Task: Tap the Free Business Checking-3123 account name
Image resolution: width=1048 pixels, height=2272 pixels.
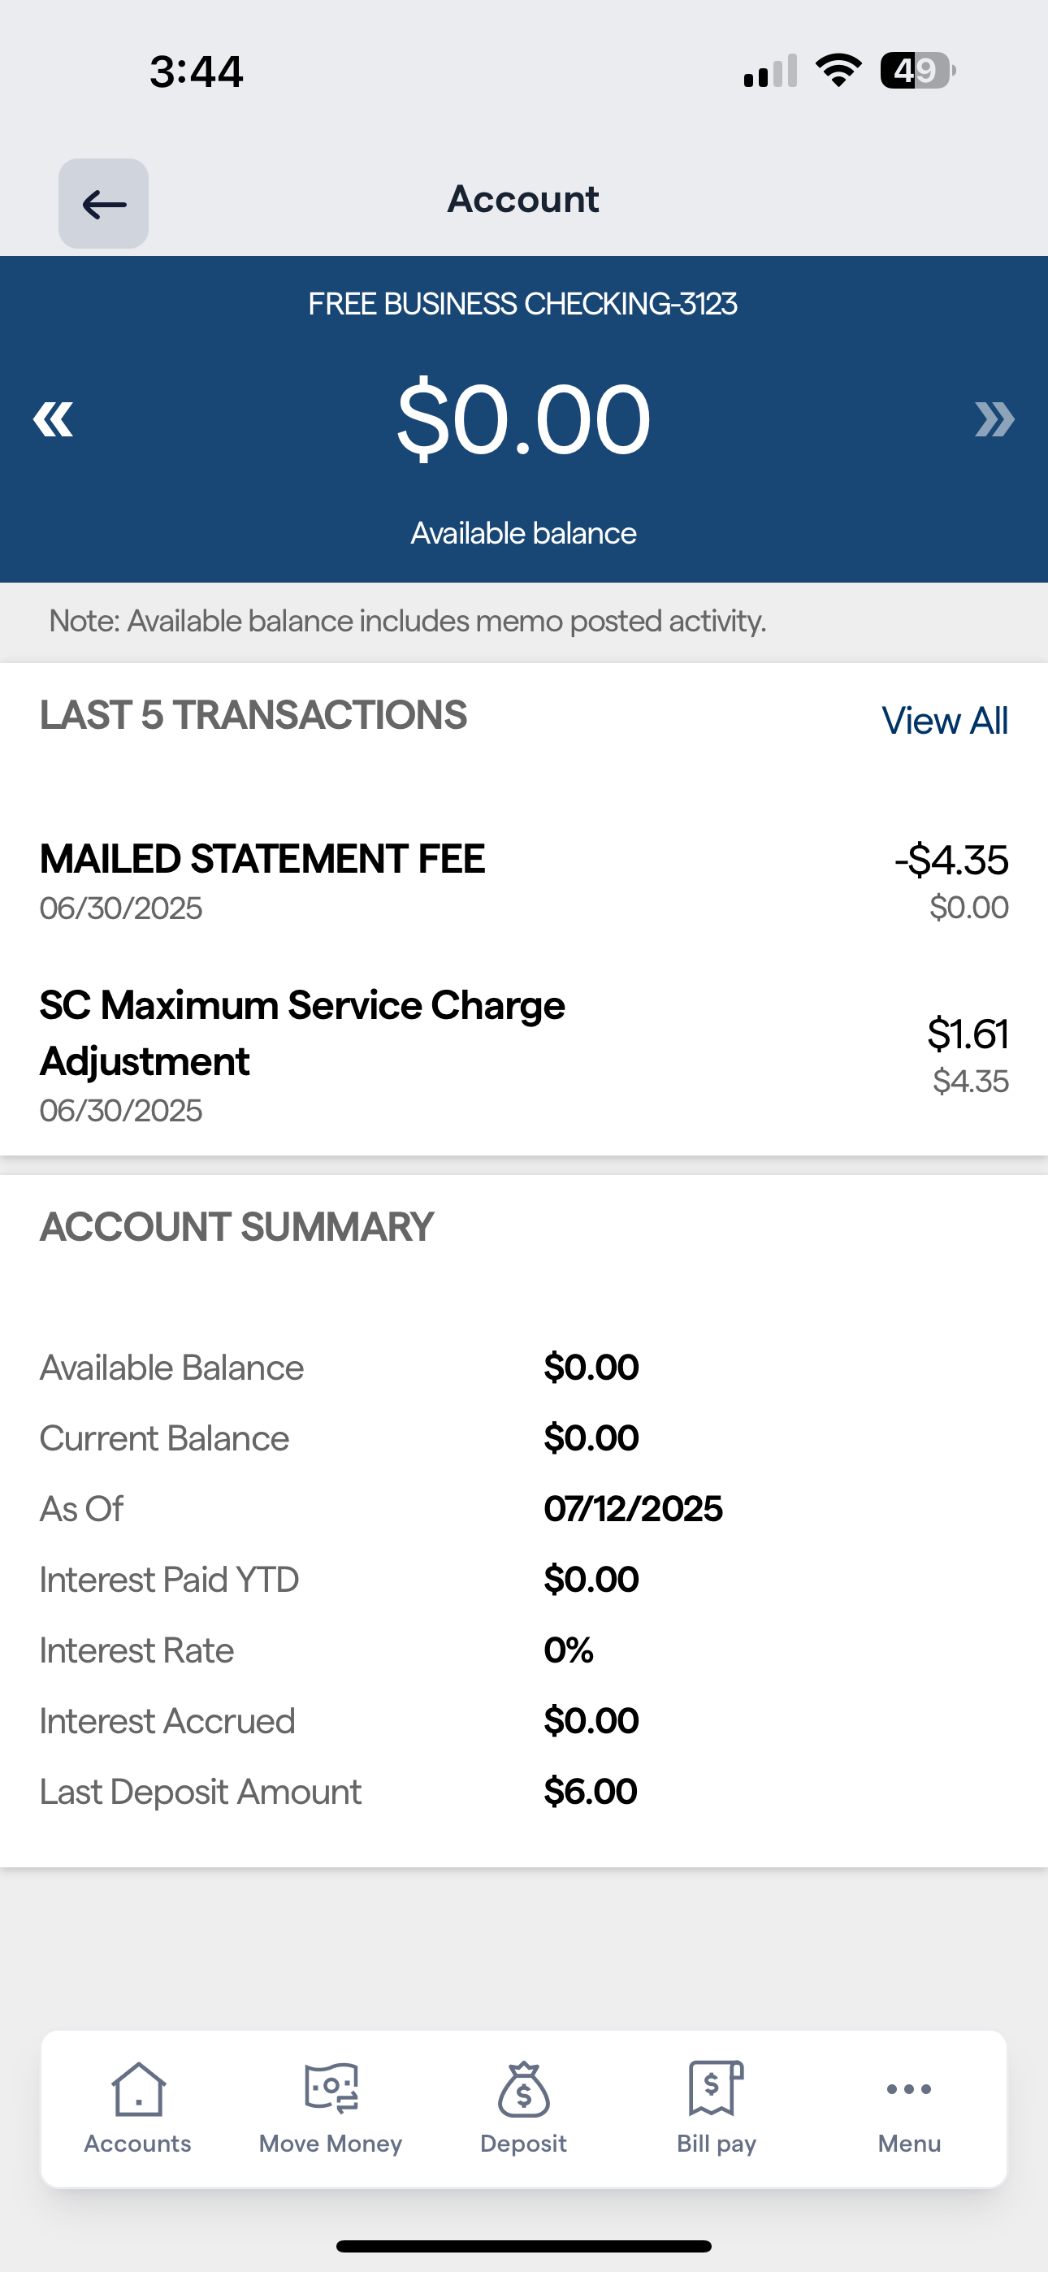Action: tap(523, 304)
